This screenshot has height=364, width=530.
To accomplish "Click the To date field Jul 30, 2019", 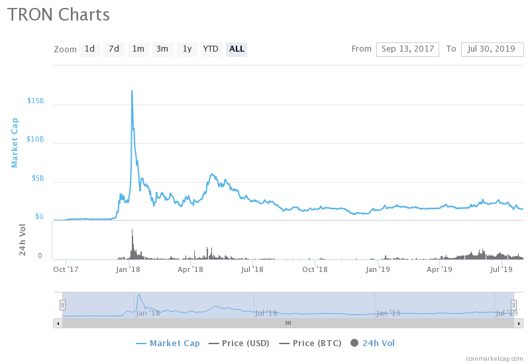I will [x=492, y=49].
